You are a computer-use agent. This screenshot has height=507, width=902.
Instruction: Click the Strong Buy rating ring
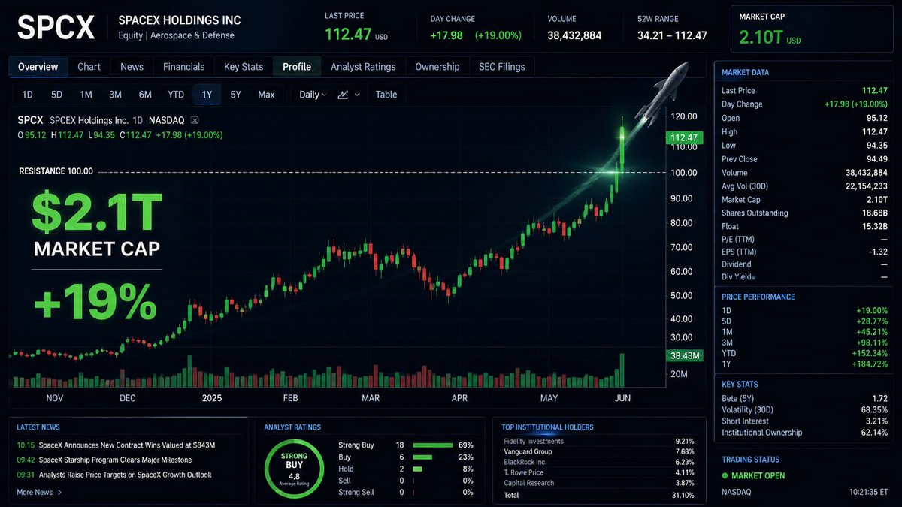point(294,469)
